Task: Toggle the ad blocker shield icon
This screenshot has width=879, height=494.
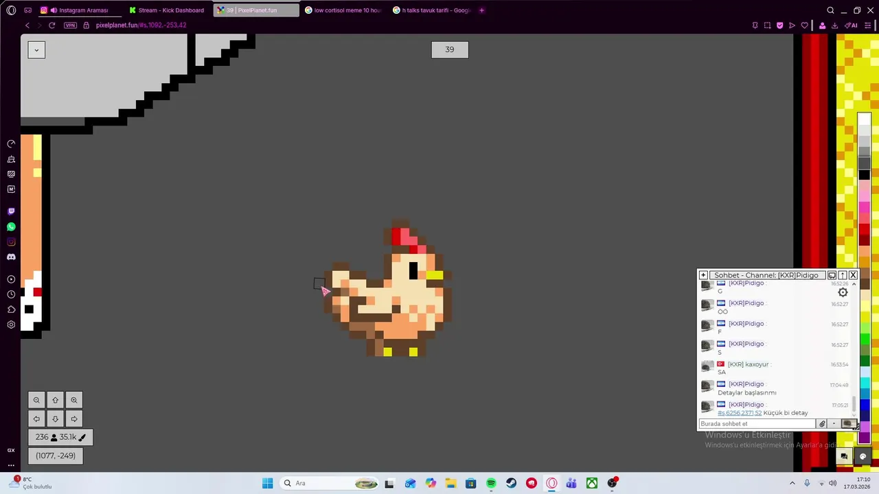Action: 779,25
